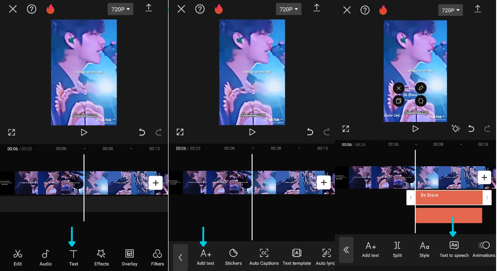Play the video in left panel
Viewport: 497px width, 271px height.
(84, 132)
